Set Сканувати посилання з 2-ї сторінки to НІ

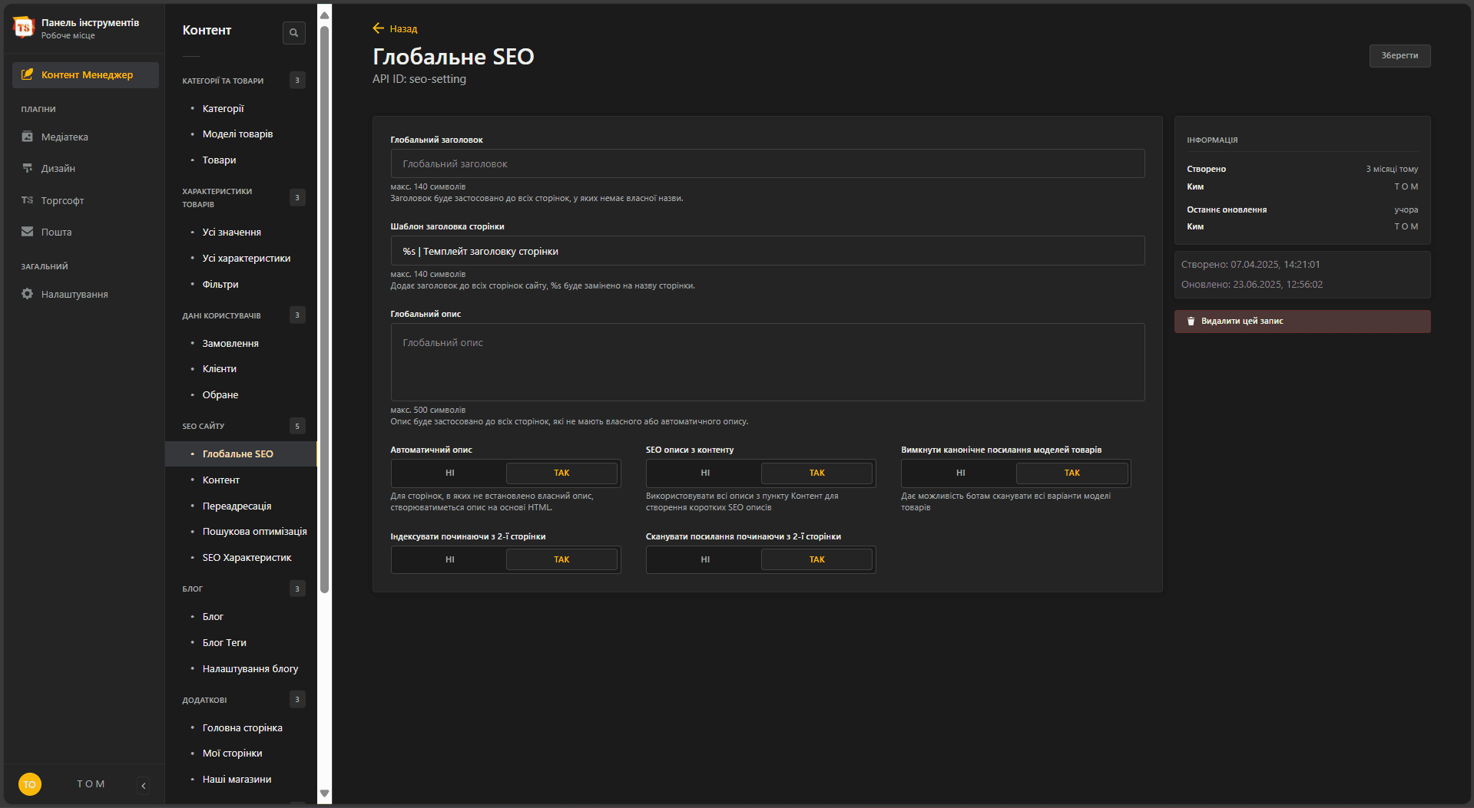(705, 559)
